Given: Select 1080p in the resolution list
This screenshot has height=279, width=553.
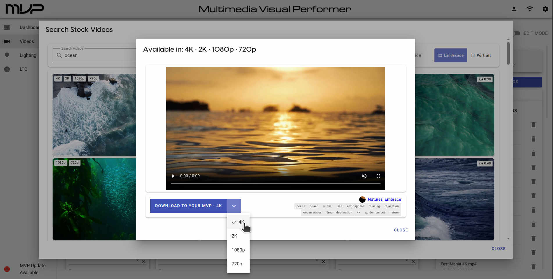Looking at the screenshot, I should pos(238,250).
